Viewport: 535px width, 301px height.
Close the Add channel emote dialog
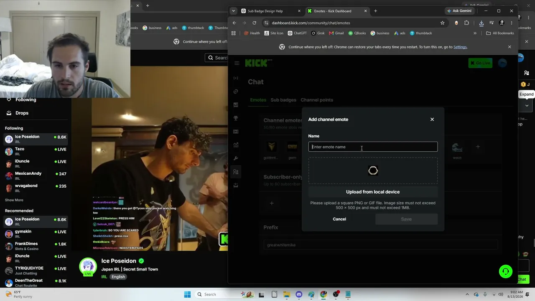tap(432, 120)
